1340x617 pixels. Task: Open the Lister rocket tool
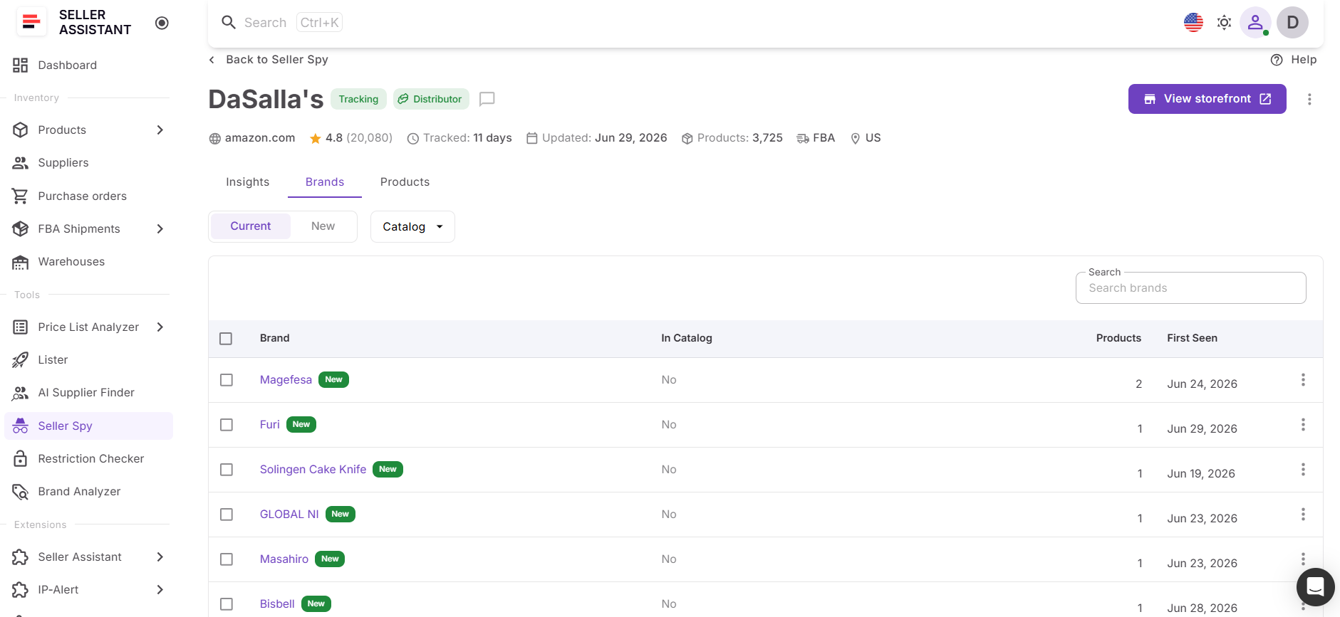point(88,360)
